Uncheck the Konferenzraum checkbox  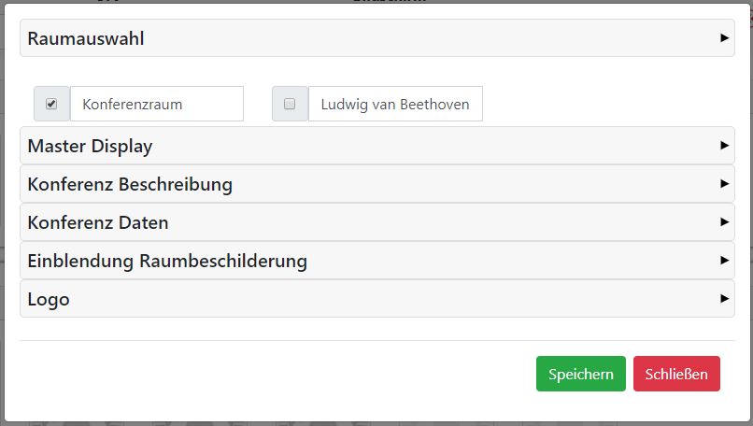coord(51,104)
